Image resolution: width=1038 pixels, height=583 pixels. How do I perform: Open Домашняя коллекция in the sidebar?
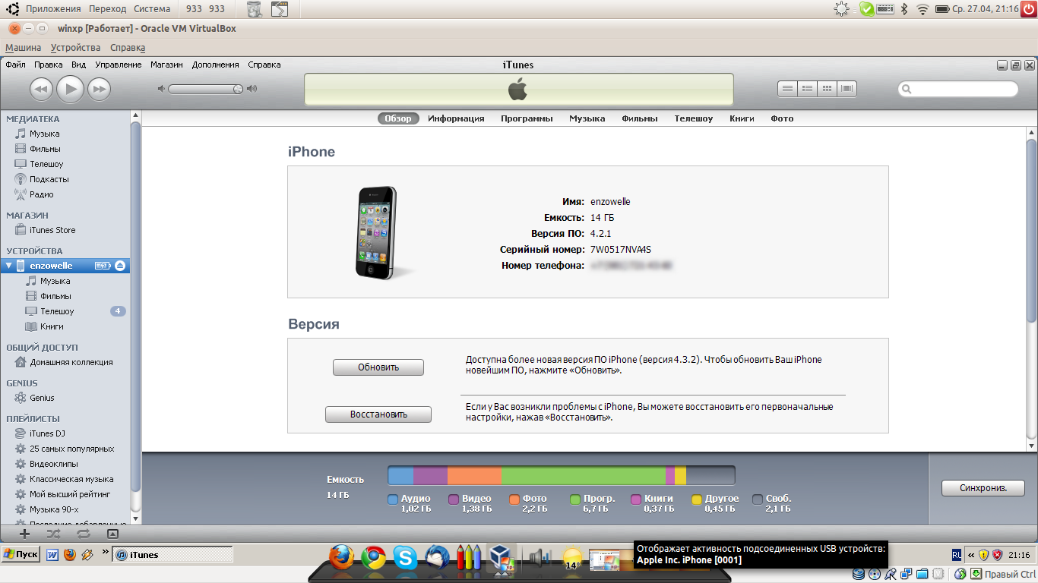71,362
